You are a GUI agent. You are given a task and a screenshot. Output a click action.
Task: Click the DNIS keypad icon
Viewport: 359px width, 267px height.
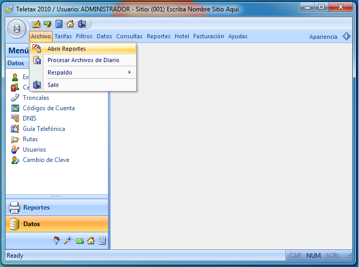tap(15, 118)
